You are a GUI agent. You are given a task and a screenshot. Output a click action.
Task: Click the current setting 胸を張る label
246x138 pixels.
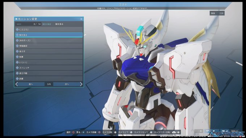[x=59, y=24]
